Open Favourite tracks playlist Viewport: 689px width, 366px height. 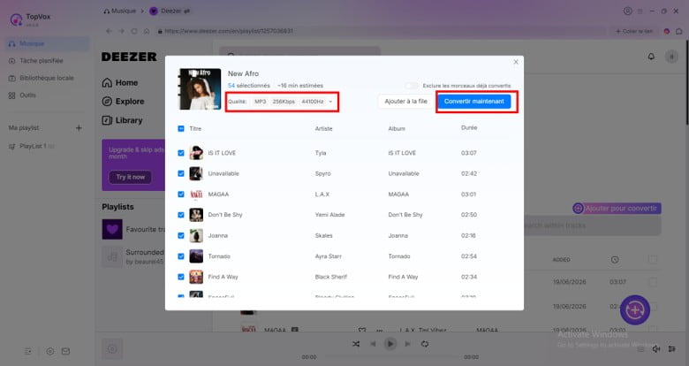tap(133, 229)
